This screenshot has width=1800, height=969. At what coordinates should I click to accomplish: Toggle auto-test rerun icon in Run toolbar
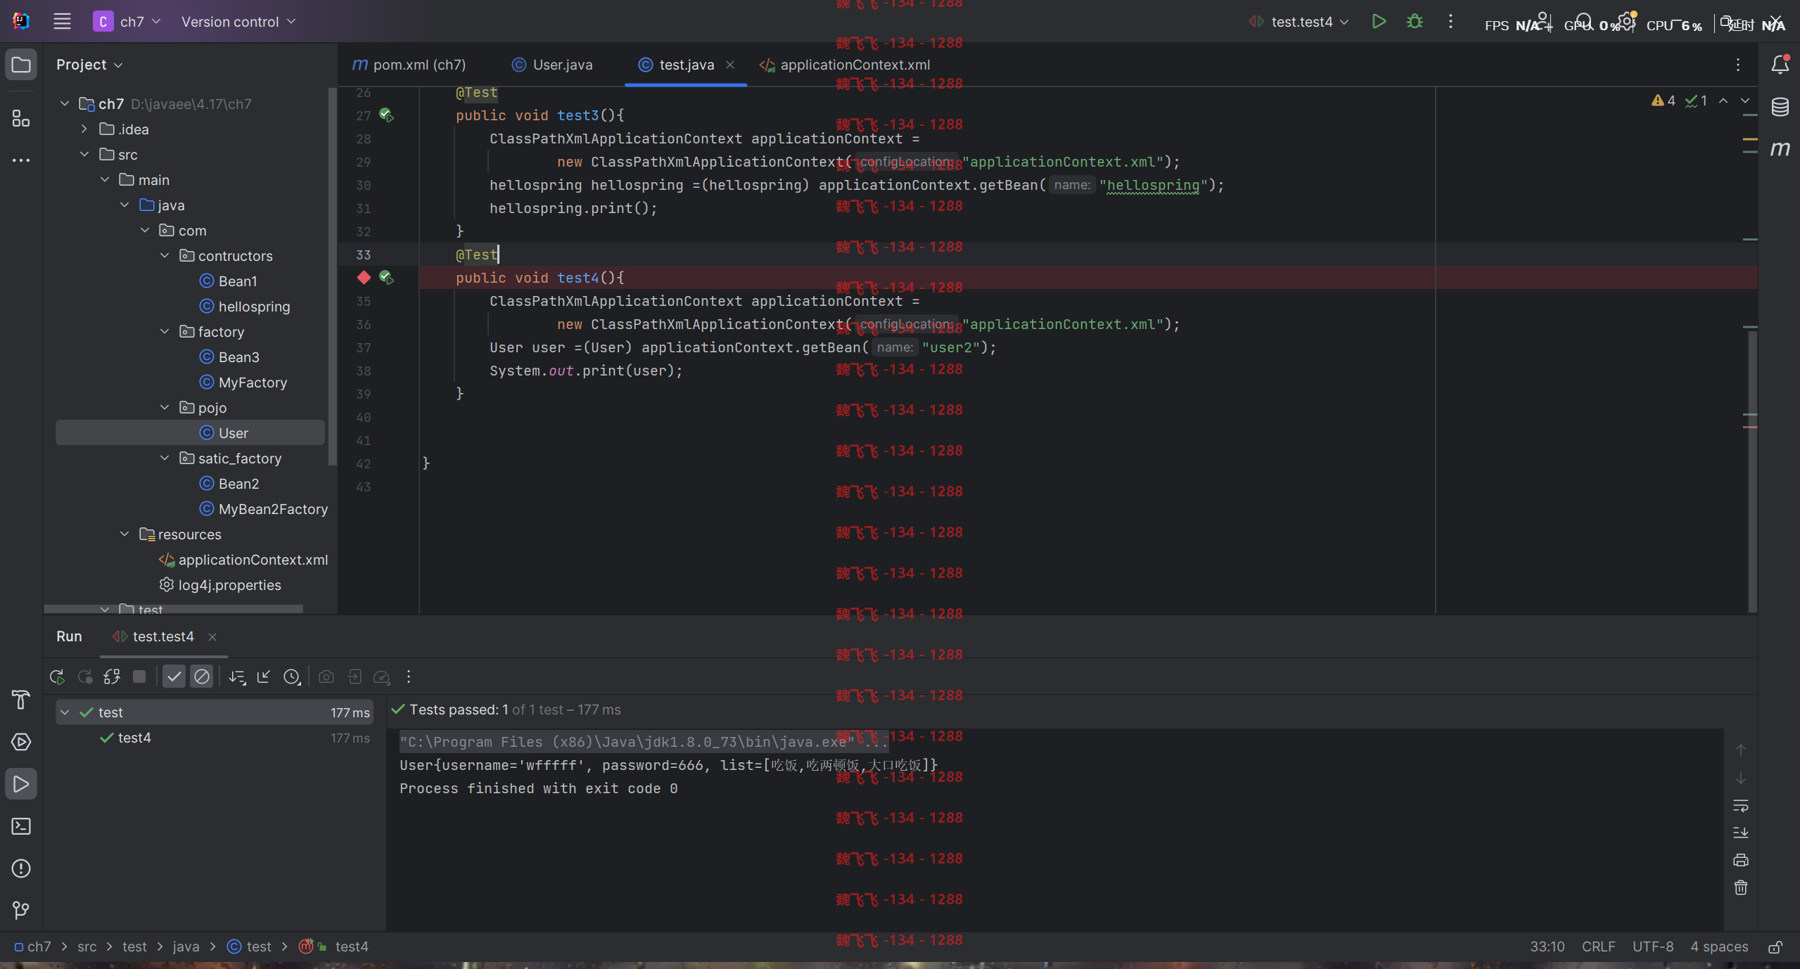pos(112,677)
